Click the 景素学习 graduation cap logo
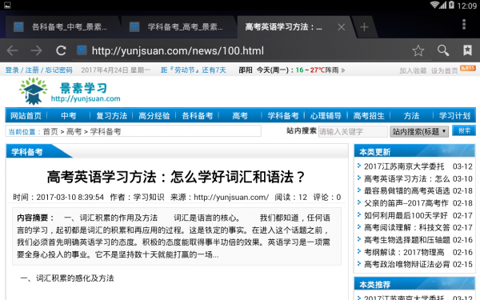Viewport: 480px width, 300px height. click(33, 91)
